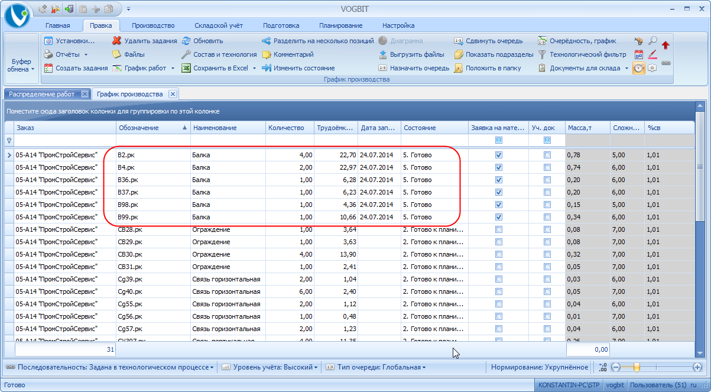Click Выгрузить файлы download icon
Screen dimensions: 711x392
[x=383, y=54]
